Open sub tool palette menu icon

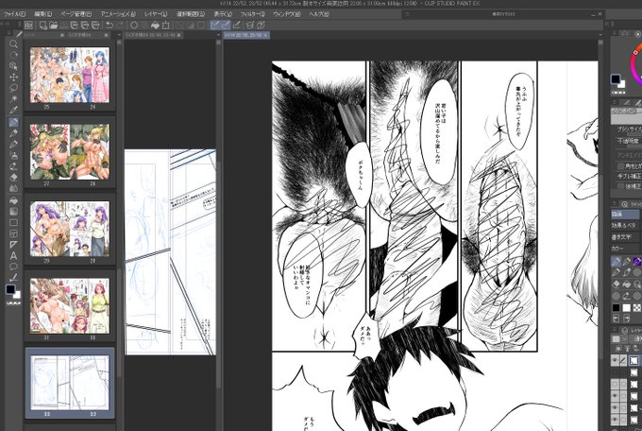click(615, 204)
